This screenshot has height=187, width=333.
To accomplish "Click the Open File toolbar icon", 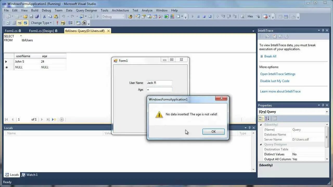I will (25, 16).
